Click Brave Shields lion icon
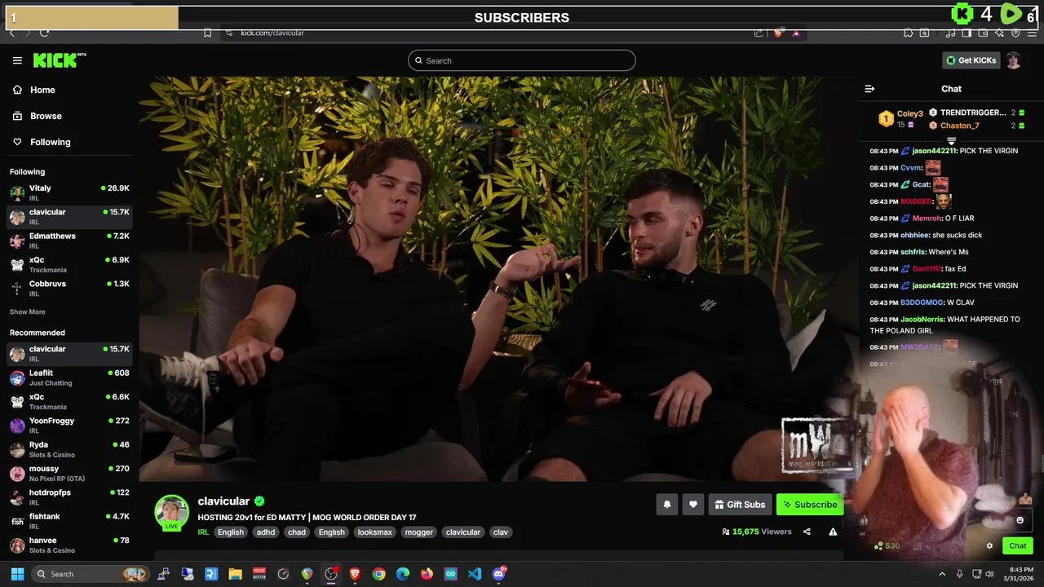This screenshot has width=1044, height=587. point(777,33)
